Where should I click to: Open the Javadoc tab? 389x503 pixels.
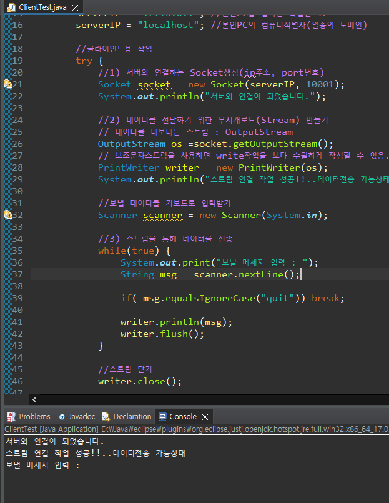tap(77, 416)
